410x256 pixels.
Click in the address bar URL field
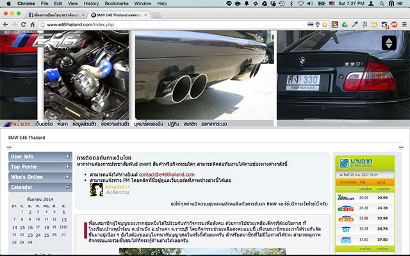[172, 24]
